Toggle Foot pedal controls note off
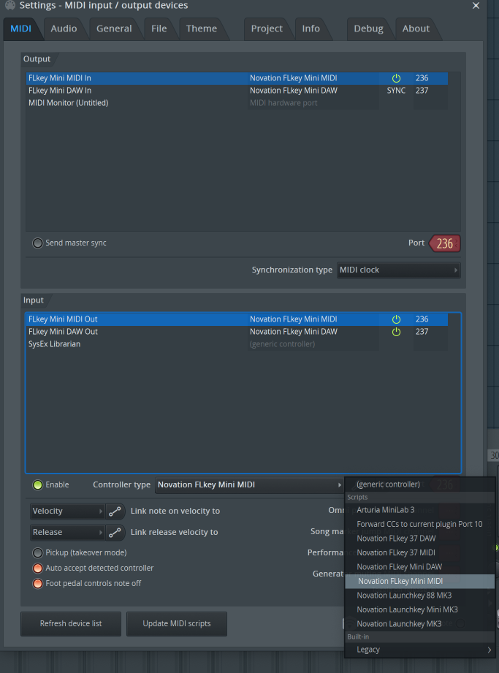Image resolution: width=499 pixels, height=673 pixels. 38,584
